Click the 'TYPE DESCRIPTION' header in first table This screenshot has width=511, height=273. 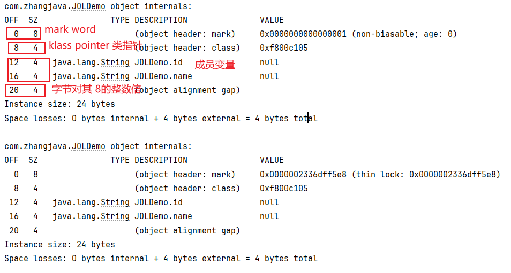click(149, 20)
